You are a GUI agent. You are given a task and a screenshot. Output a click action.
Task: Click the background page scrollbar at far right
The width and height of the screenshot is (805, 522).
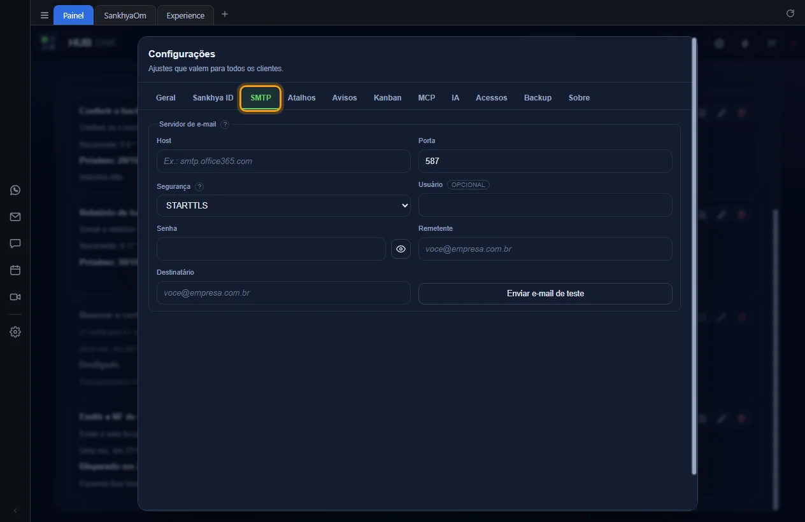(x=775, y=359)
